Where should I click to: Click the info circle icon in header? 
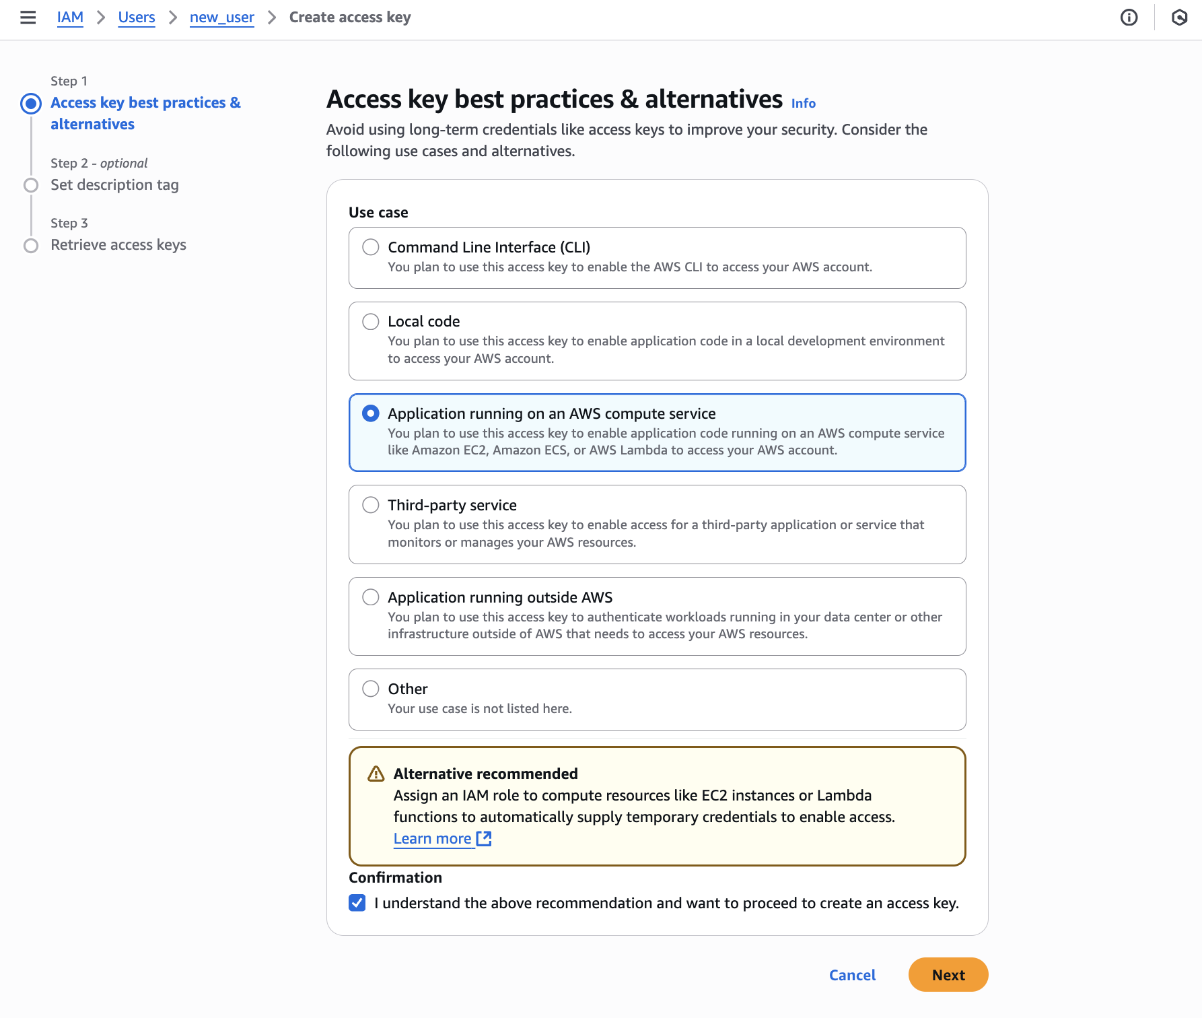[1129, 18]
